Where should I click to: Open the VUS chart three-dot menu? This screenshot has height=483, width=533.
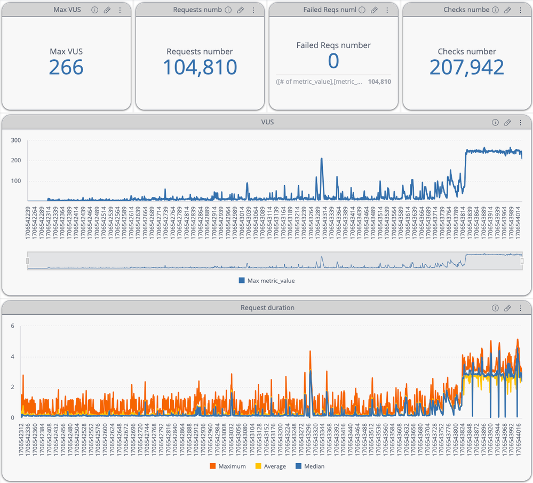[x=520, y=122]
